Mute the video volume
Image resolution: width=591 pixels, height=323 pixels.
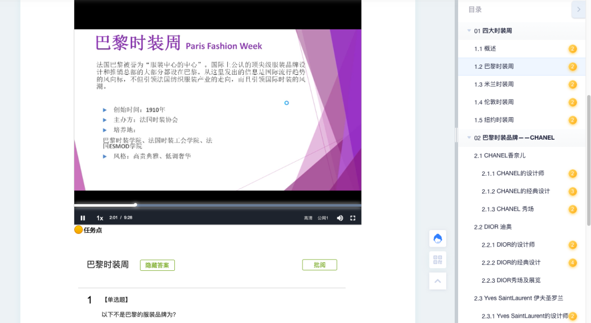pyautogui.click(x=340, y=218)
